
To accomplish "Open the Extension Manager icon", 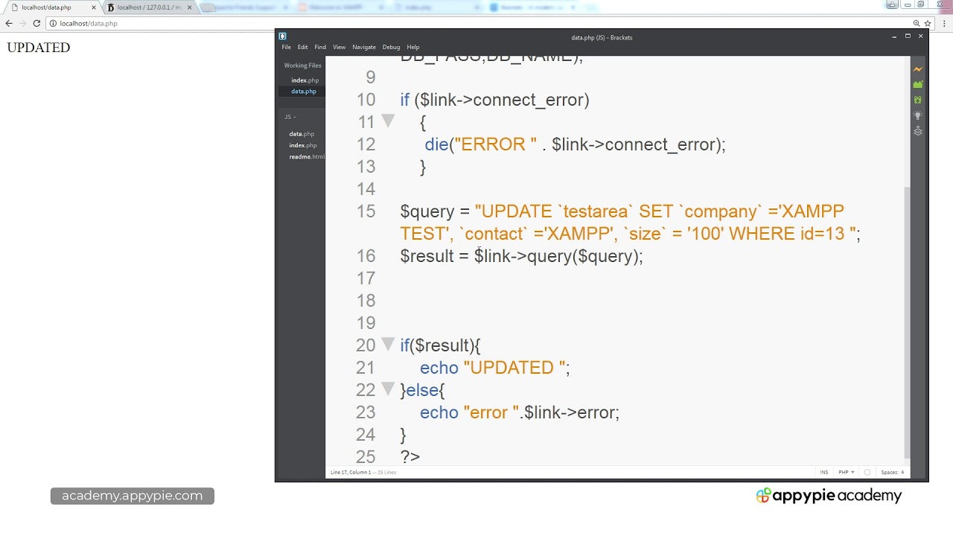I will [918, 85].
